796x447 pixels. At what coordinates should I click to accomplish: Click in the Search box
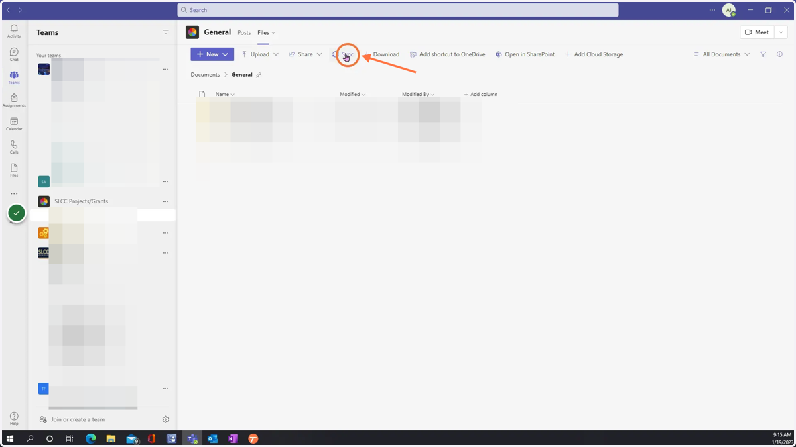coord(398,10)
